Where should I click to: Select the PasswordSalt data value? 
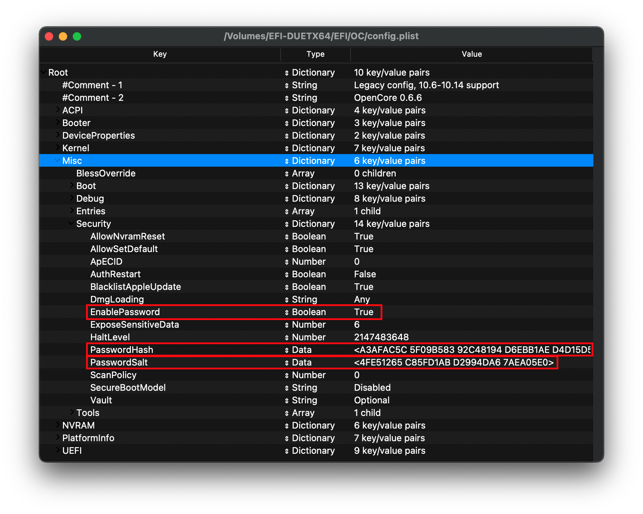(x=454, y=362)
